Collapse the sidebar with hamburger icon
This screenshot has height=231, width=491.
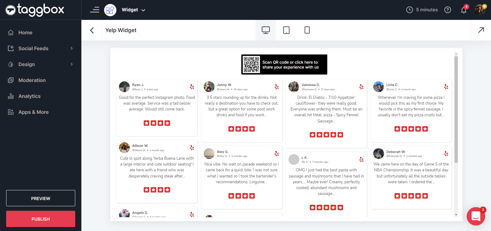click(x=95, y=10)
